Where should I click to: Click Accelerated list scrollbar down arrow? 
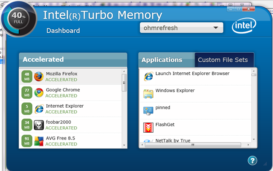click(124, 145)
